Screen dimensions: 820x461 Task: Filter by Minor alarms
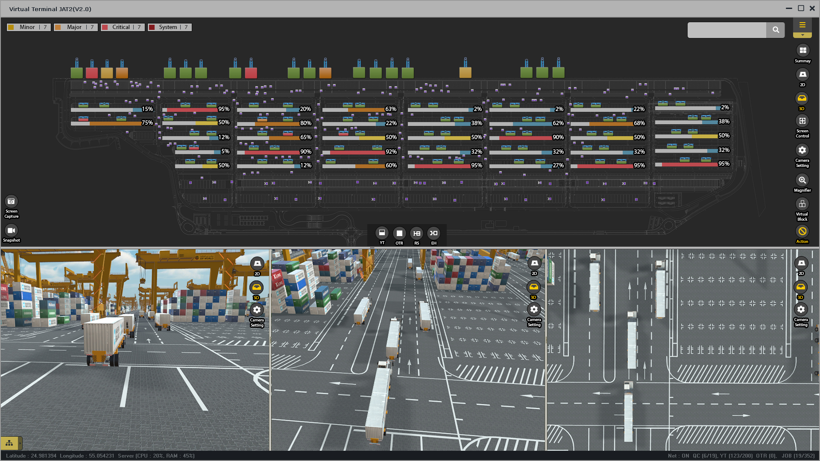[x=29, y=27]
